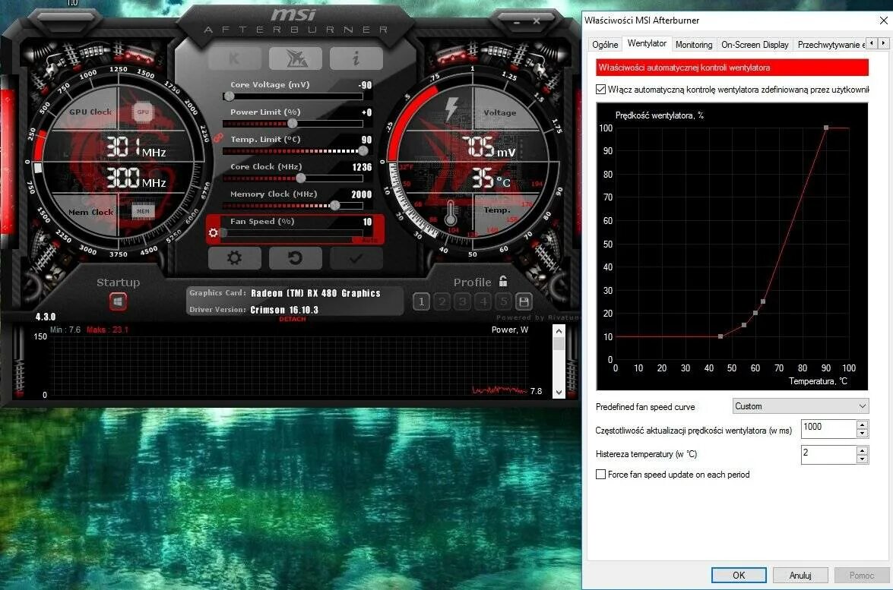Click the Pomoc help button
This screenshot has width=893, height=590.
862,576
